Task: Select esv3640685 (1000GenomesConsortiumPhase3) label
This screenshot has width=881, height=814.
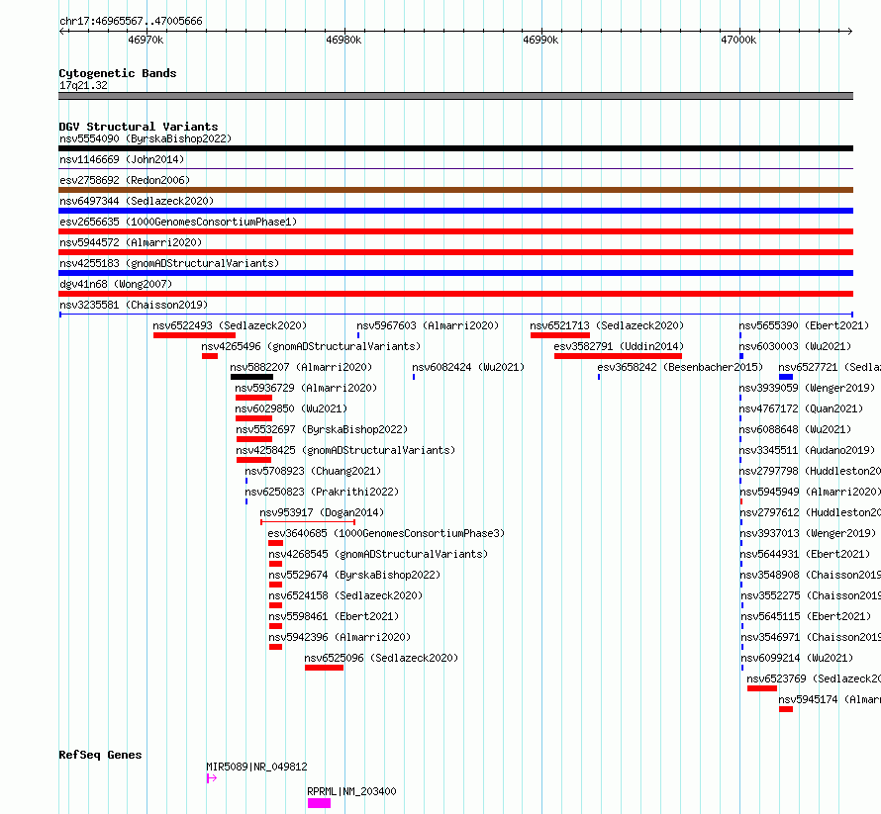Action: click(x=386, y=533)
